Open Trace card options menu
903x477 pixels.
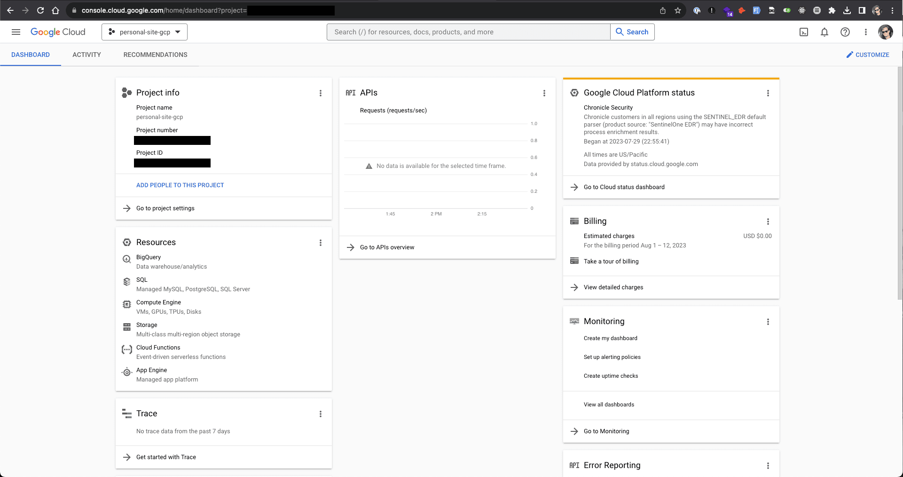(x=321, y=414)
